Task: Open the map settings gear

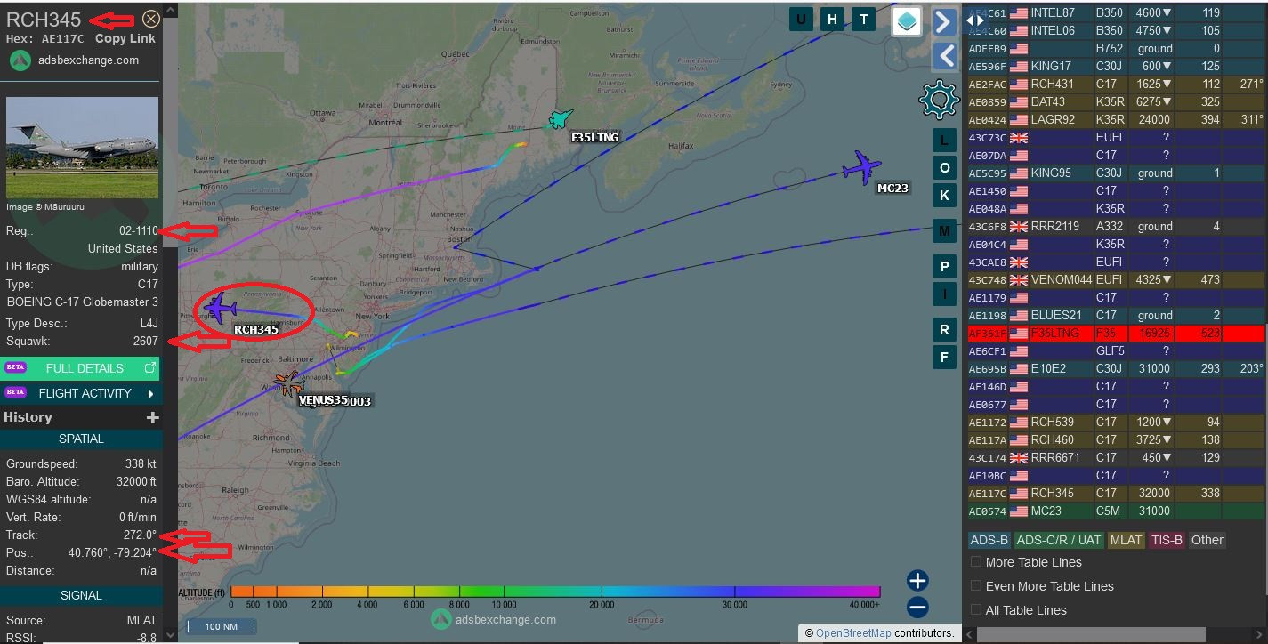Action: [x=939, y=100]
